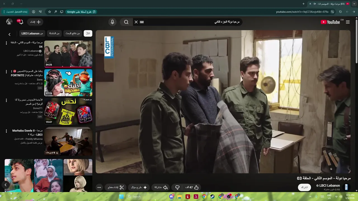
Task: Open the طرح سؤال ask button
Action: coord(139,187)
